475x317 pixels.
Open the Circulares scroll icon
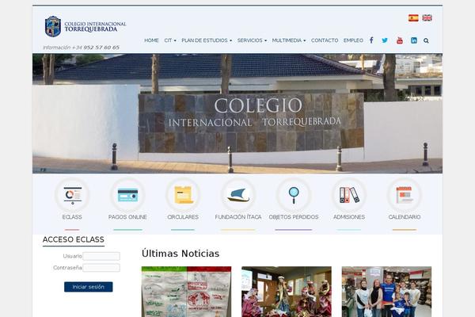pos(183,195)
